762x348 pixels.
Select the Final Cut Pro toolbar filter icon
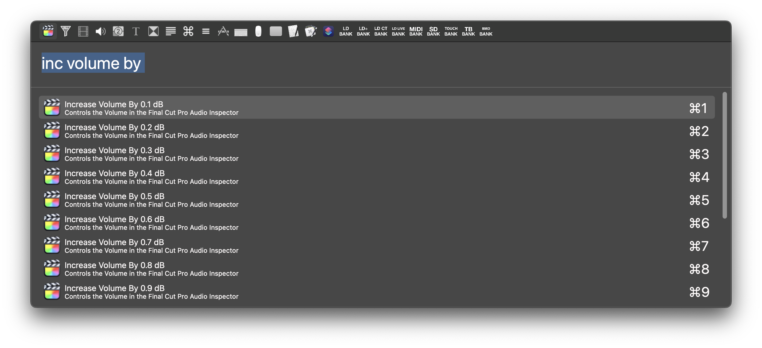coord(48,31)
